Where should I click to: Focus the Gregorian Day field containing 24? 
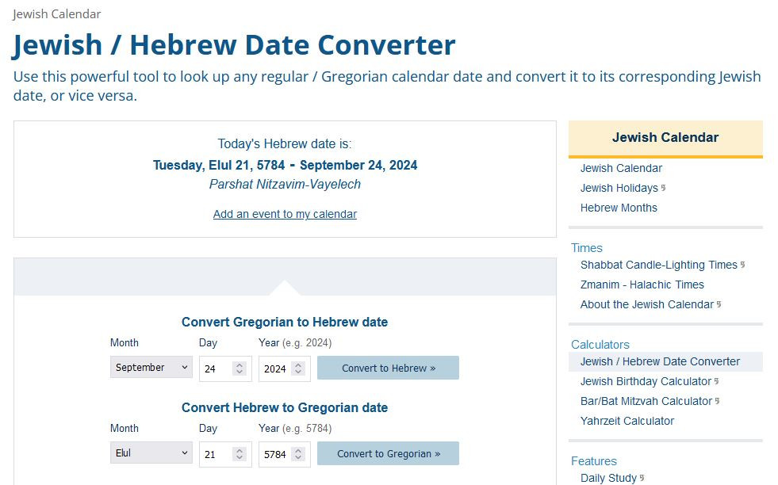(x=216, y=369)
